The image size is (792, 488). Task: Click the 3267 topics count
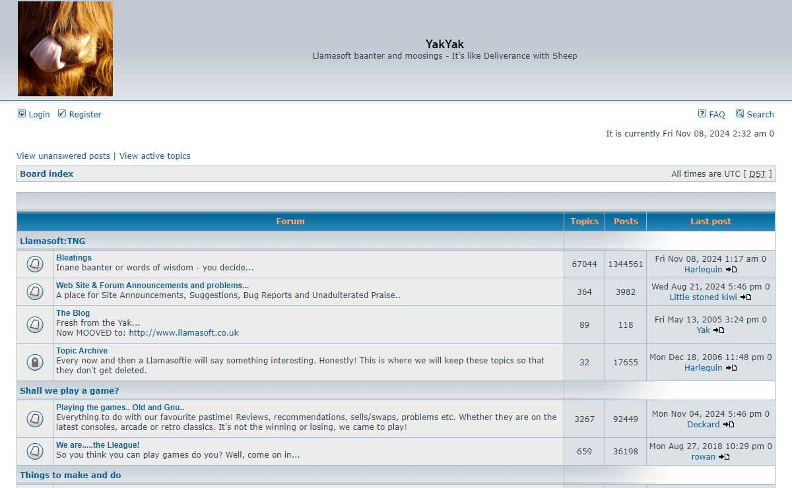(x=585, y=419)
